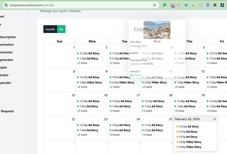The width and height of the screenshot is (227, 154).
Task: Open 1:49p Ad Story on February 19
Action: (185, 106)
